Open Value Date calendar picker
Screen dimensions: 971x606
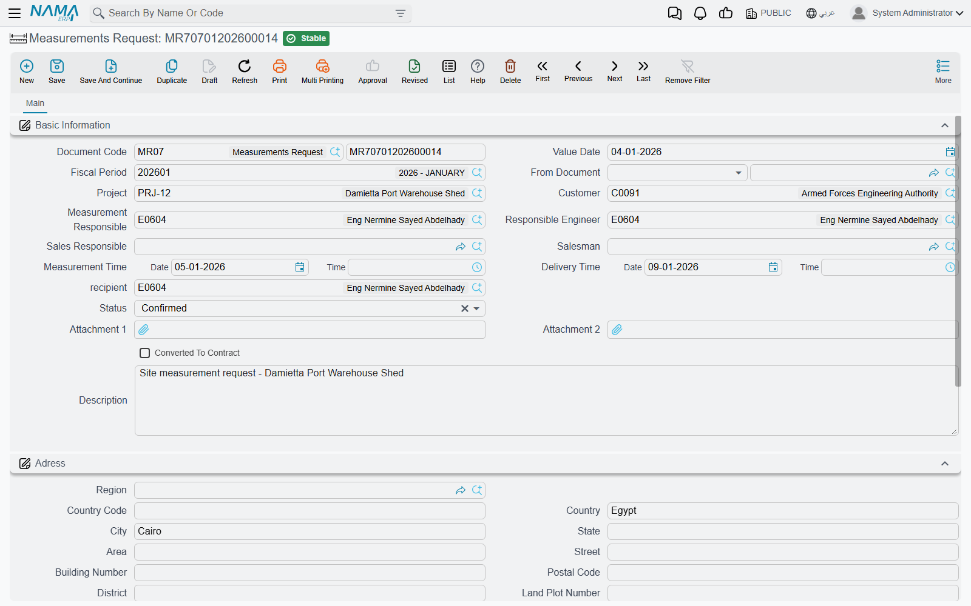pos(950,152)
